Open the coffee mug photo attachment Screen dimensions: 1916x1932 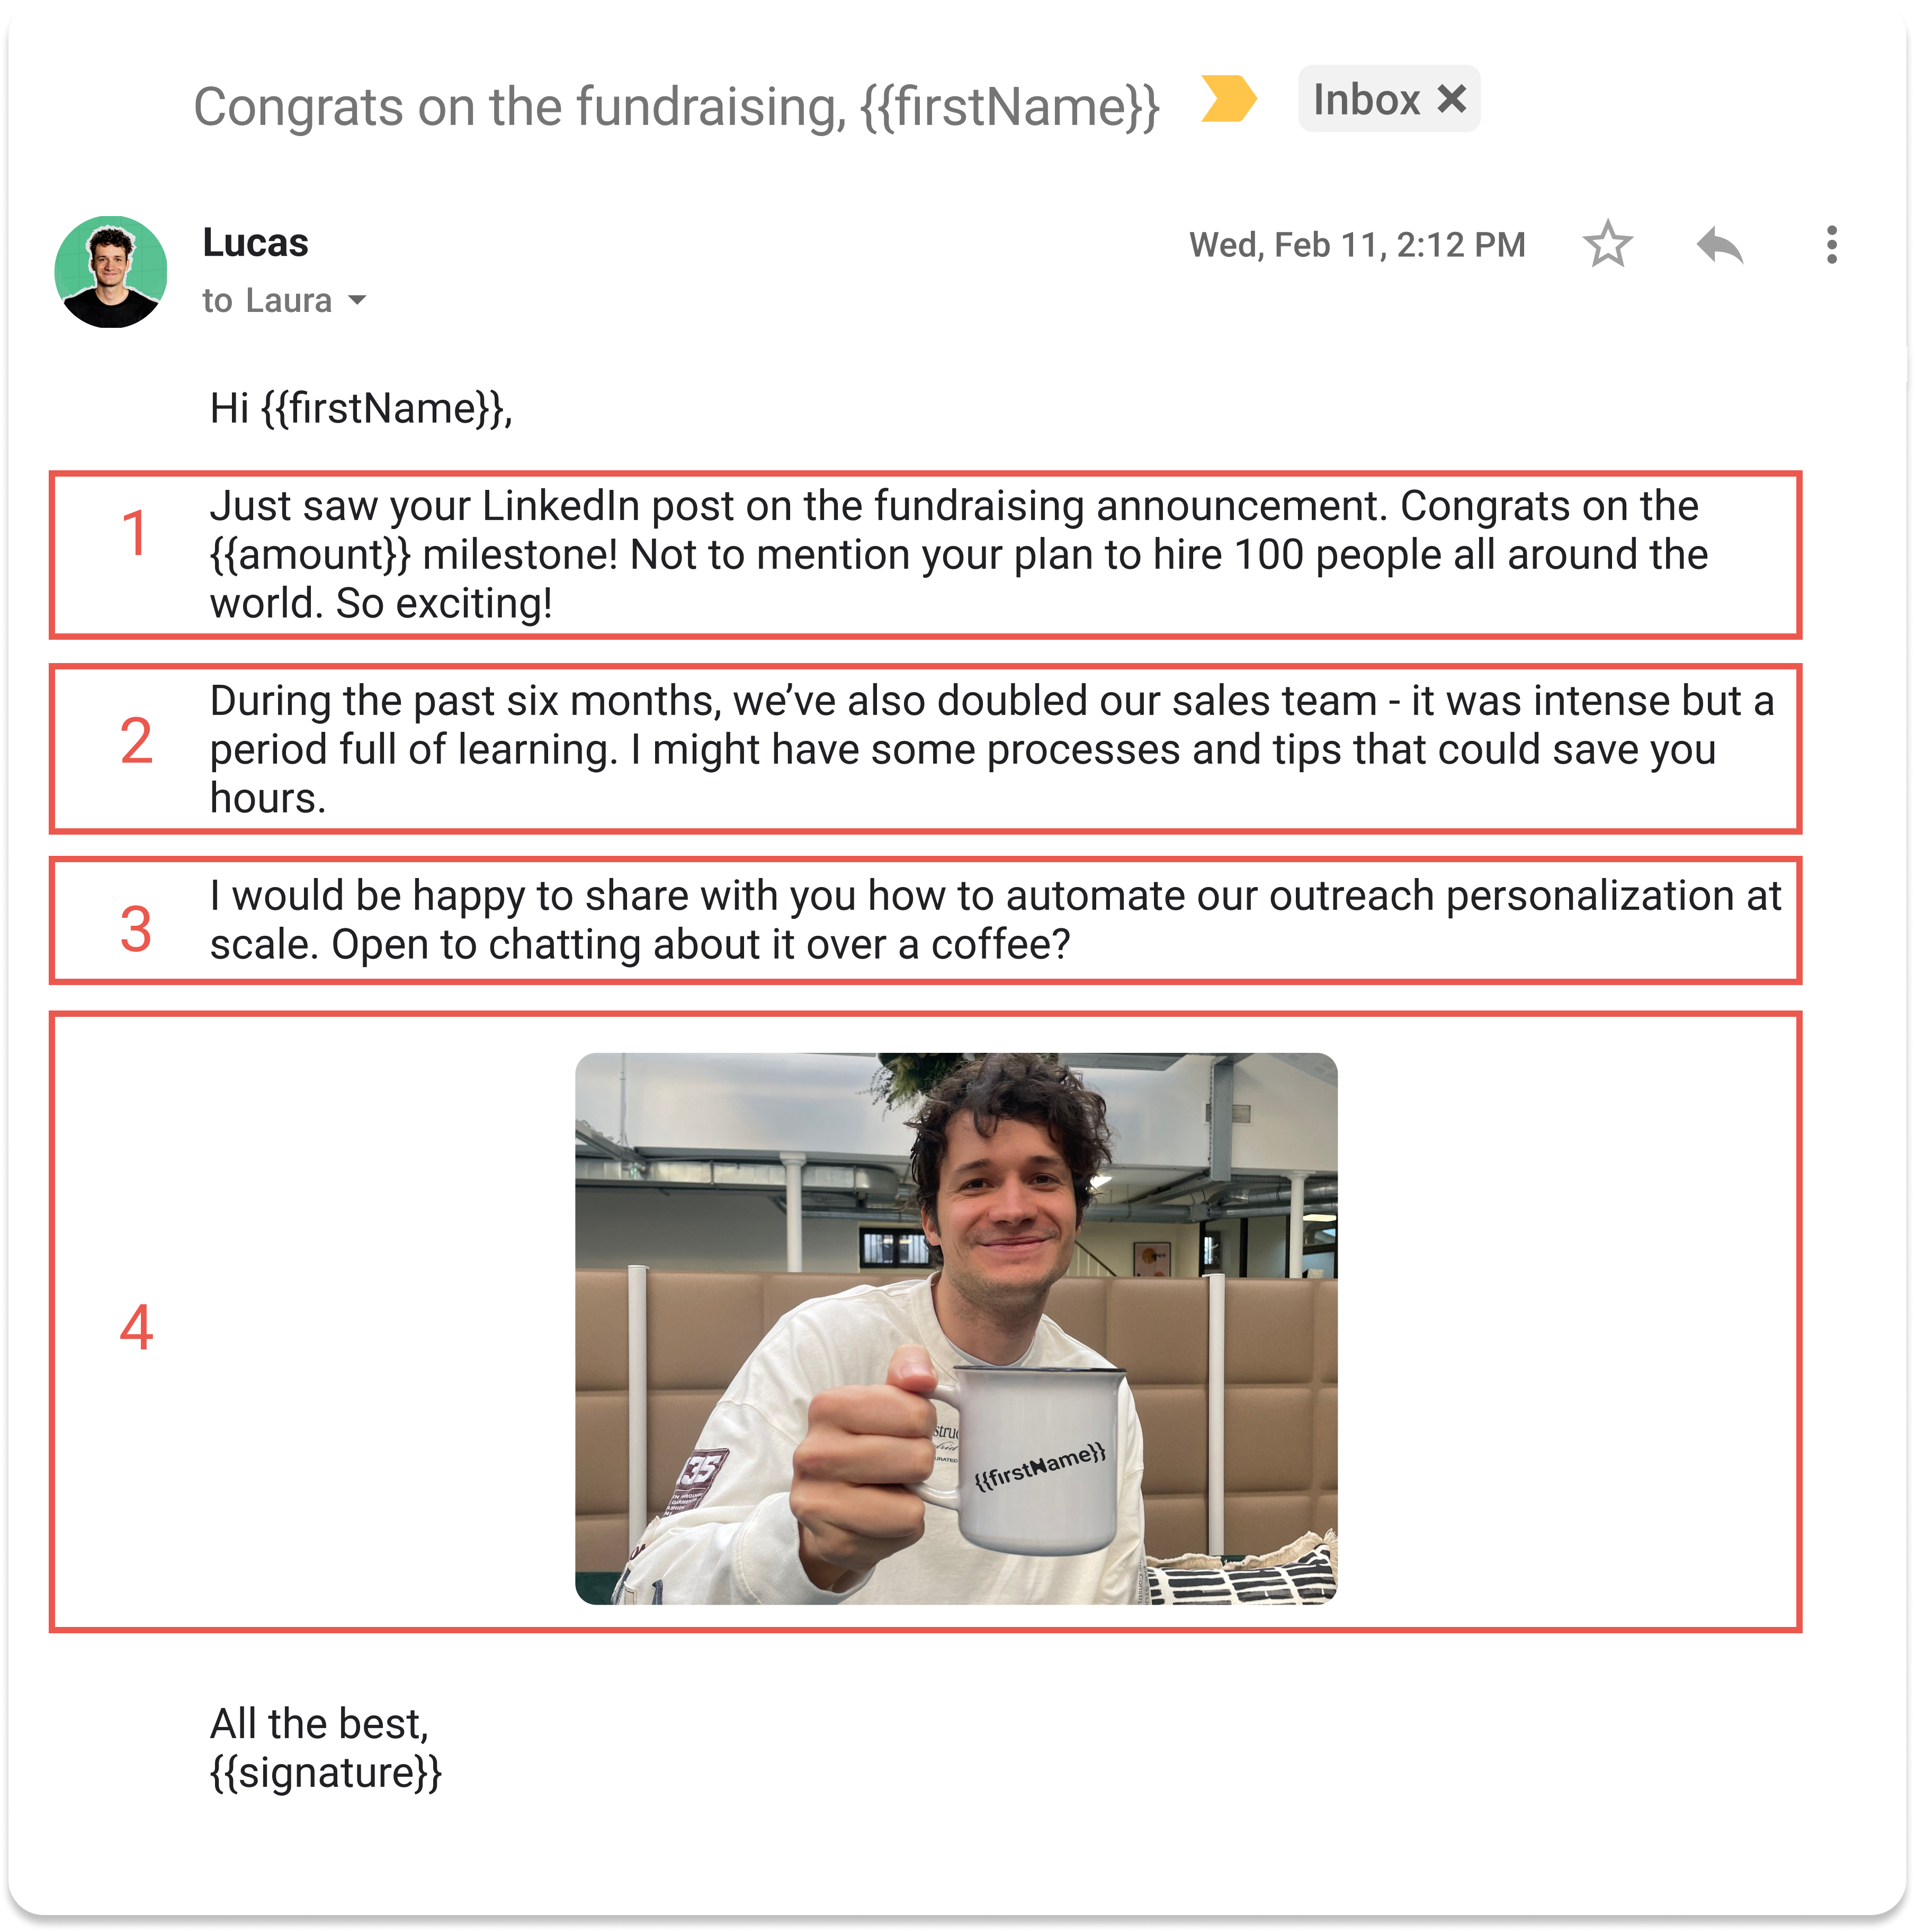956,1329
